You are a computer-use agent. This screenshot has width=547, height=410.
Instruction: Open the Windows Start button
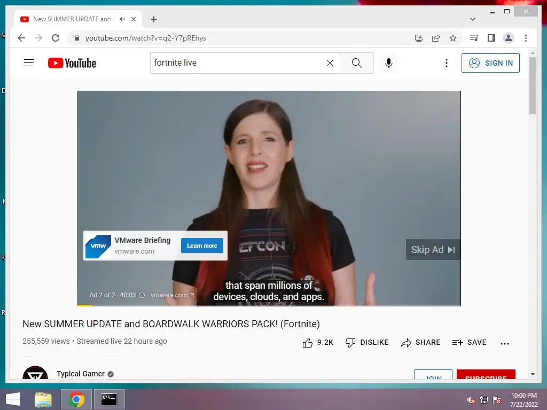point(13,399)
